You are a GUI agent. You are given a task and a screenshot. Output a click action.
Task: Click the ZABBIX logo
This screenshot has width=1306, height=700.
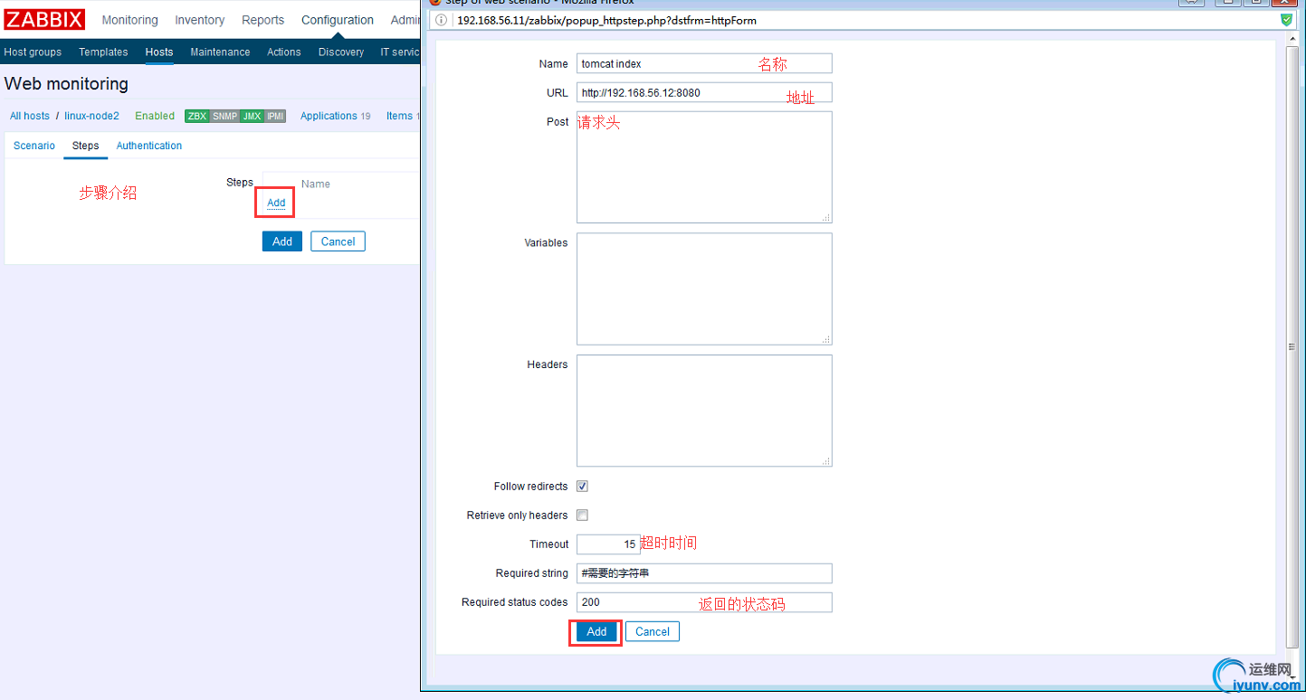coord(44,19)
